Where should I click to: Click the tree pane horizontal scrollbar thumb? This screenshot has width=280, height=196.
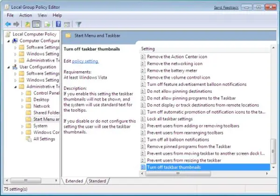pos(26,181)
